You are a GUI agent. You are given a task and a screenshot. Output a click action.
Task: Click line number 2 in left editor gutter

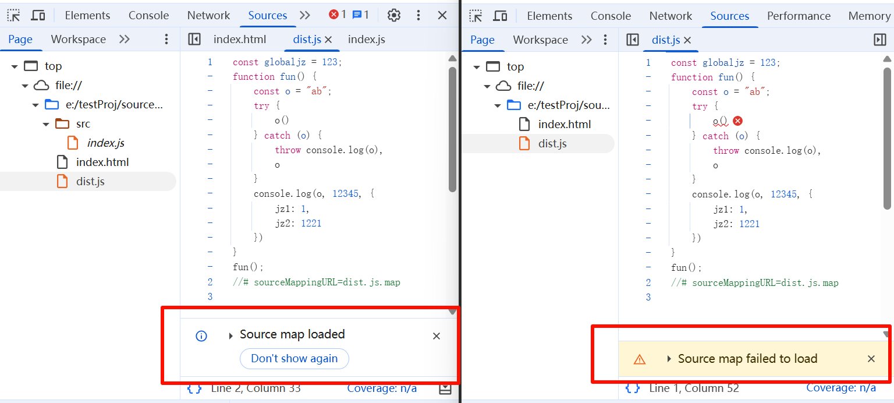click(210, 282)
